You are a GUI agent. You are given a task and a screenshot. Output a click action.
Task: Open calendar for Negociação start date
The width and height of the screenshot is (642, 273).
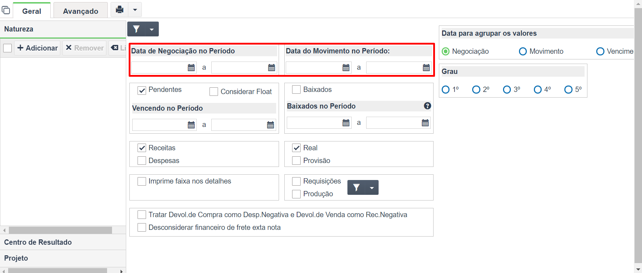(191, 68)
